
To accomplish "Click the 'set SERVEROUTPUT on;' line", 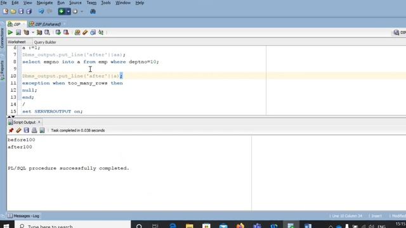I will tap(52, 111).
